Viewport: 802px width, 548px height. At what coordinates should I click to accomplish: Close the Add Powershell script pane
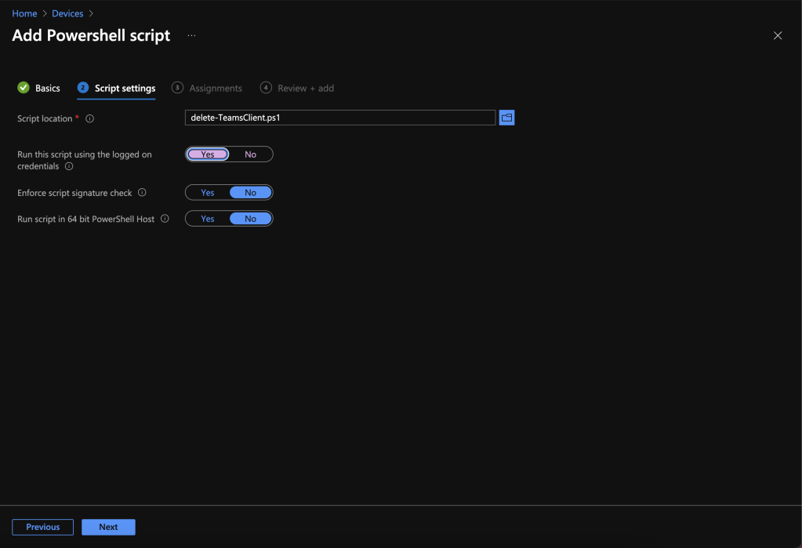[777, 36]
